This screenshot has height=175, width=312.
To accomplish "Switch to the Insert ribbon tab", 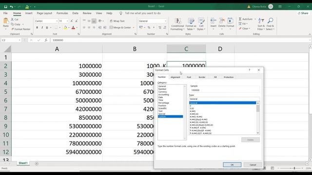I will click(x=29, y=13).
